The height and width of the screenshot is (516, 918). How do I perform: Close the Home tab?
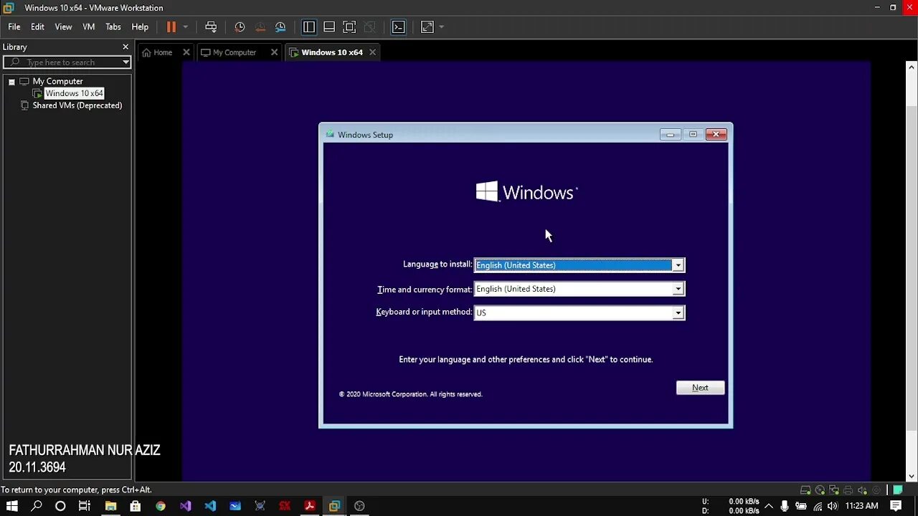186,52
